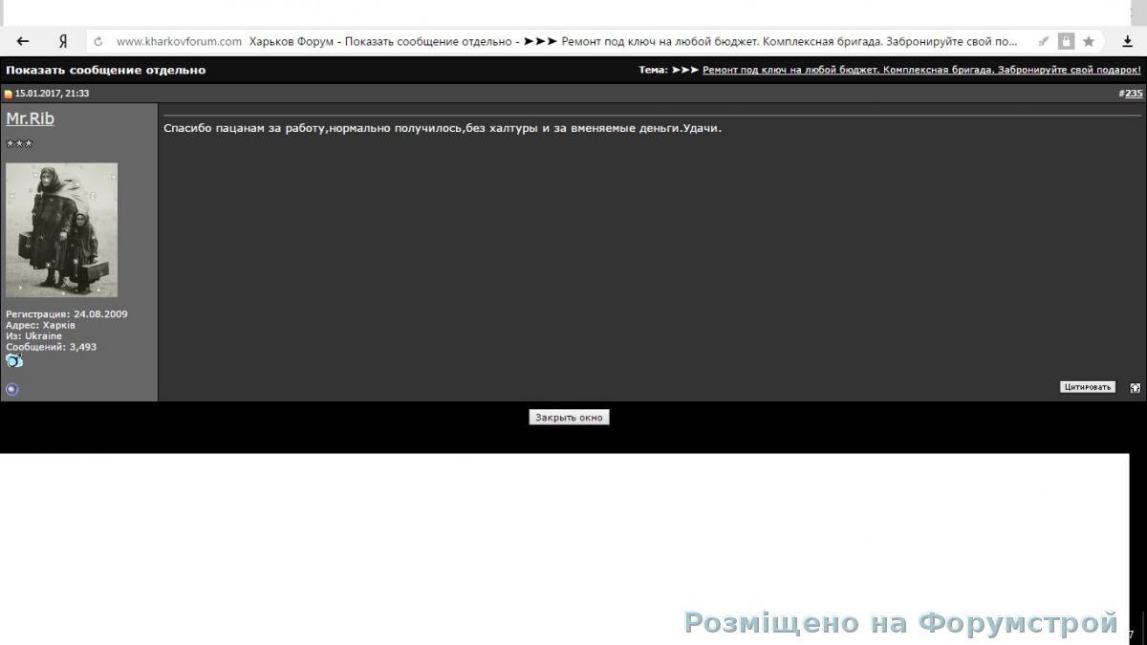The image size is (1147, 645).
Task: Open the thread link Ремонт под ключ
Action: [x=920, y=70]
